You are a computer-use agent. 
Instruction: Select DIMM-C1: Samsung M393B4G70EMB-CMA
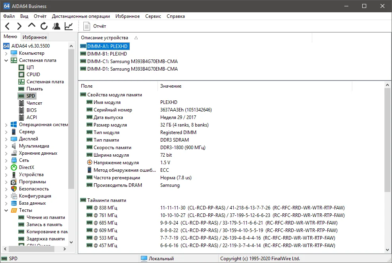point(132,61)
